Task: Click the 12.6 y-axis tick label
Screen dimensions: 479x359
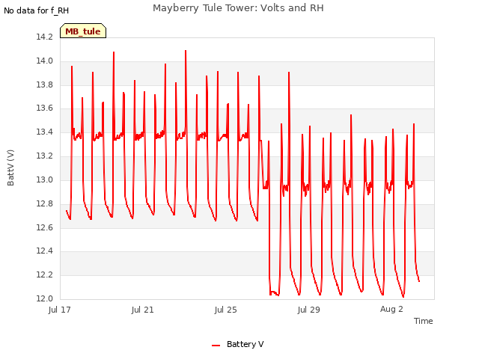Action: 45,227
